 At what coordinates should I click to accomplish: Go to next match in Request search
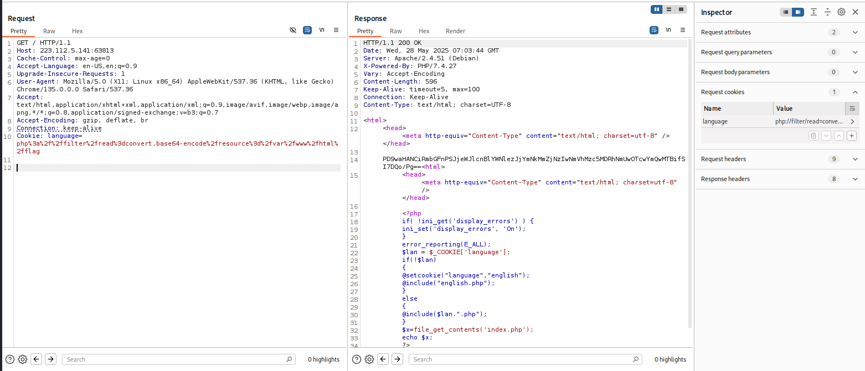point(50,359)
